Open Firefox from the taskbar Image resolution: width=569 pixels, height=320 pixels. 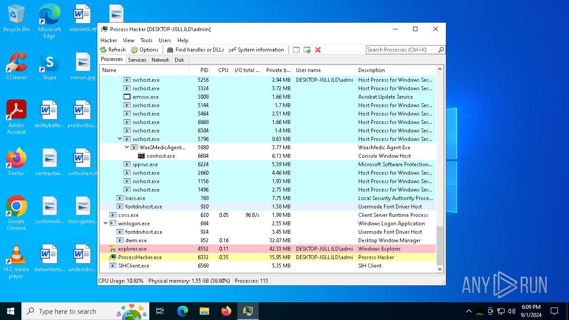click(x=226, y=311)
